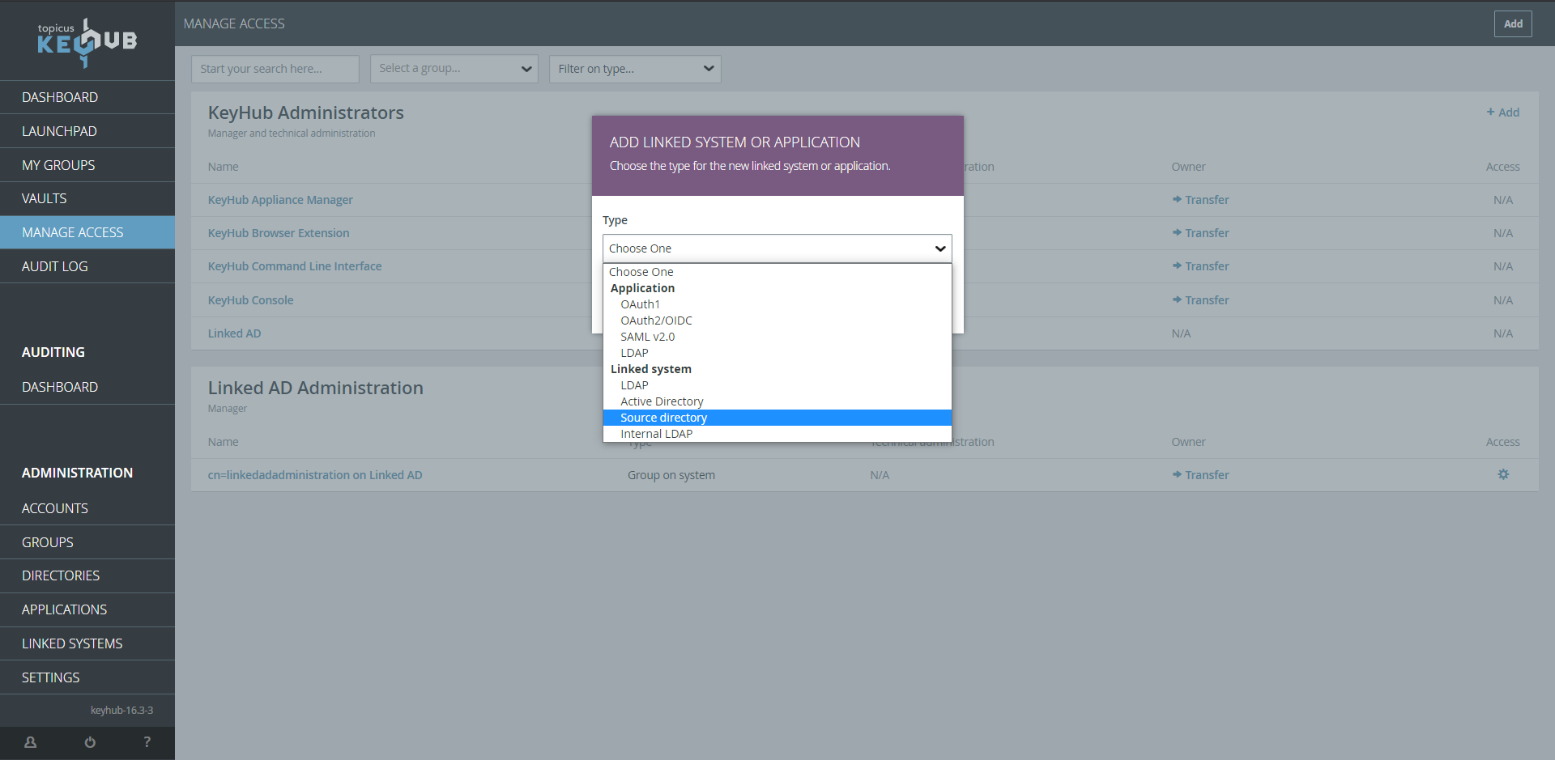Image resolution: width=1555 pixels, height=760 pixels.
Task: Click Linked AD Administration group heading
Action: tap(315, 388)
